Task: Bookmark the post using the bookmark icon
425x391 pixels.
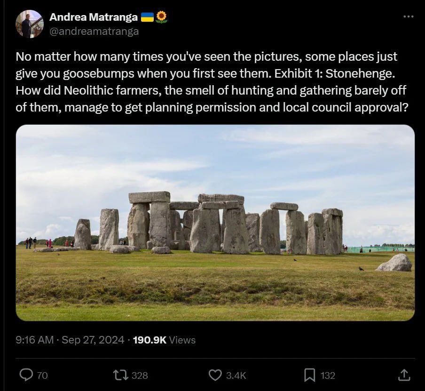Action: coord(309,375)
